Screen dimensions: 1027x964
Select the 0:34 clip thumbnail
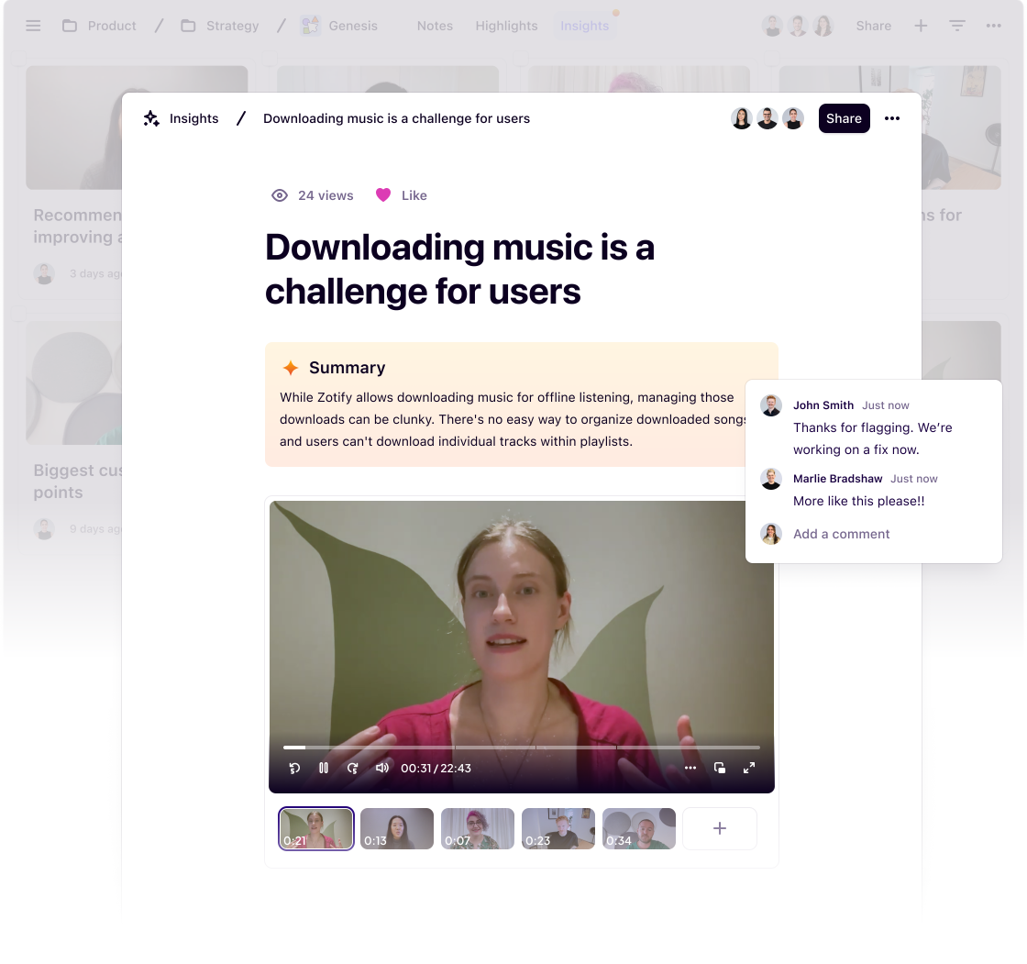[x=638, y=829]
